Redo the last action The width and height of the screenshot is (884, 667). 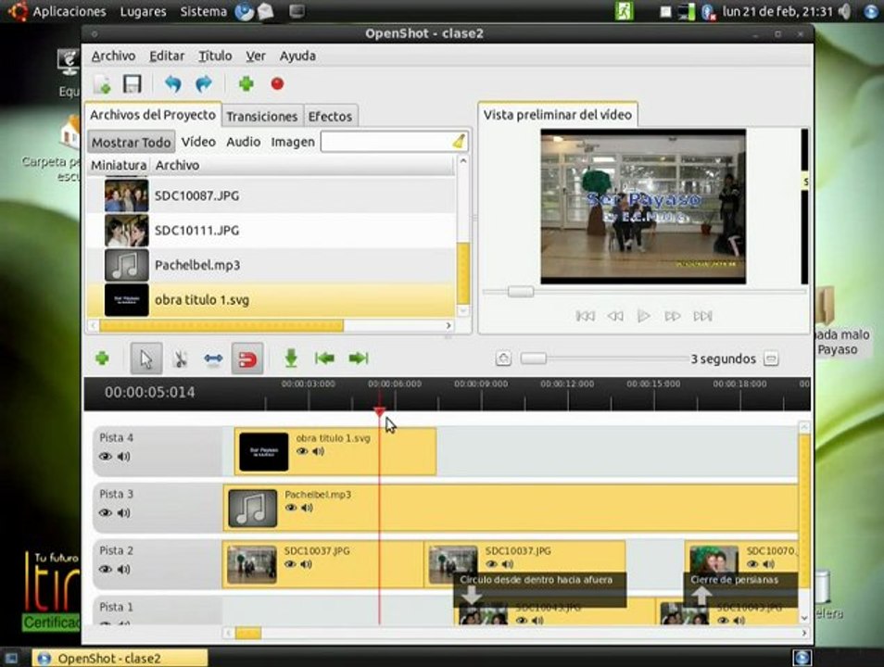[x=203, y=84]
